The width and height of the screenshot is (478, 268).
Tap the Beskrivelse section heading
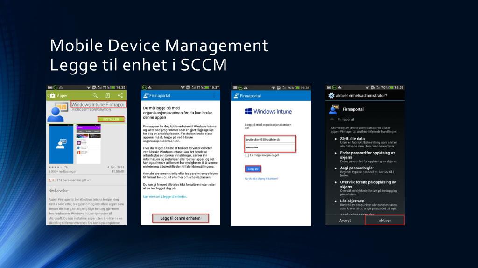(58, 190)
